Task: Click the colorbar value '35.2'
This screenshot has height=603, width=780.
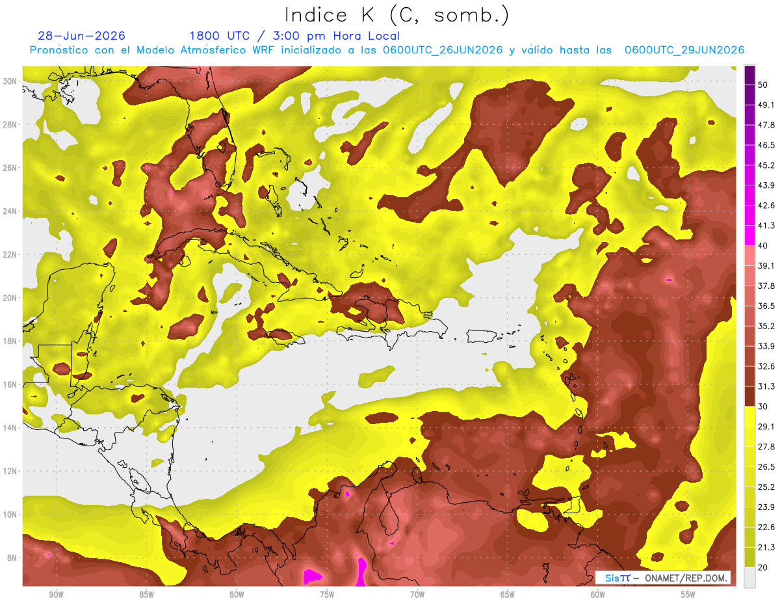Action: tap(766, 326)
